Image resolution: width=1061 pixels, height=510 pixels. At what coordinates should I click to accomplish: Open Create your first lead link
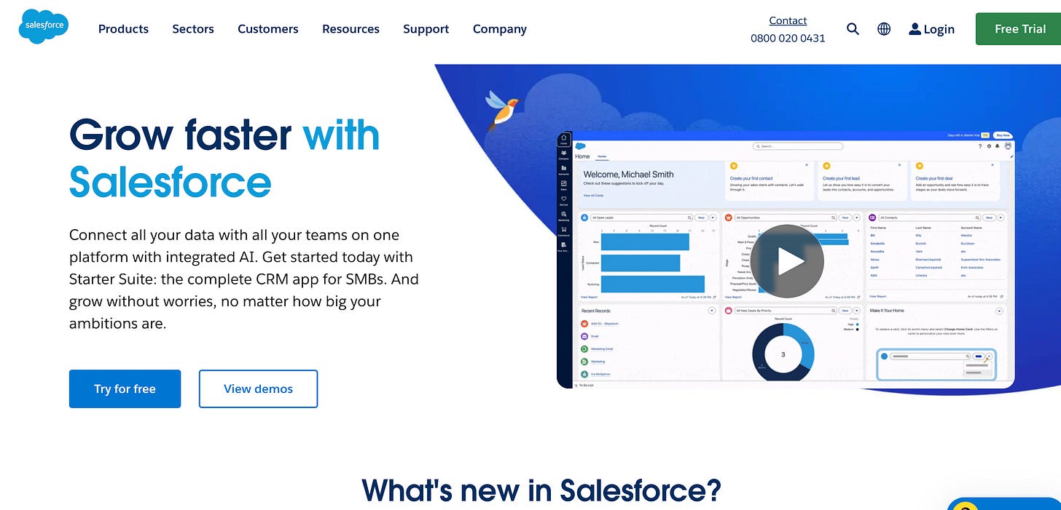[841, 178]
